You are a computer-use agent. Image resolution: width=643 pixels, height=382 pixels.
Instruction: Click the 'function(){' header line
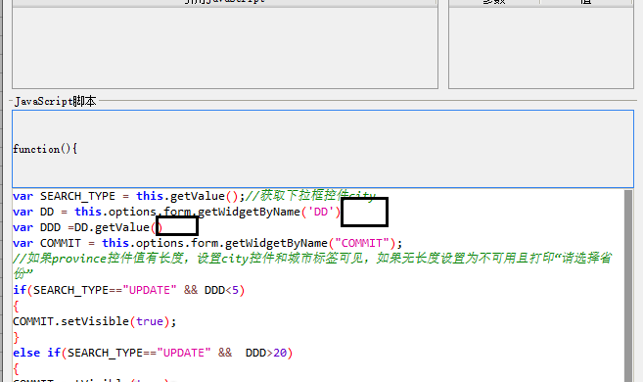tap(45, 149)
